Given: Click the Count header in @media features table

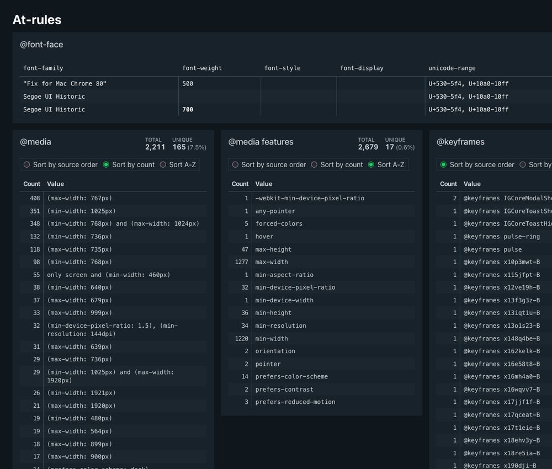Looking at the screenshot, I should point(240,184).
